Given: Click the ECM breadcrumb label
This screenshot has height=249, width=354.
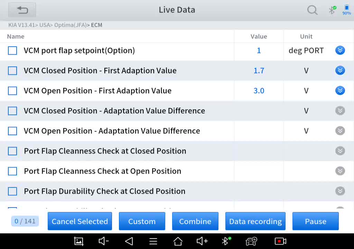Looking at the screenshot, I should 97,25.
